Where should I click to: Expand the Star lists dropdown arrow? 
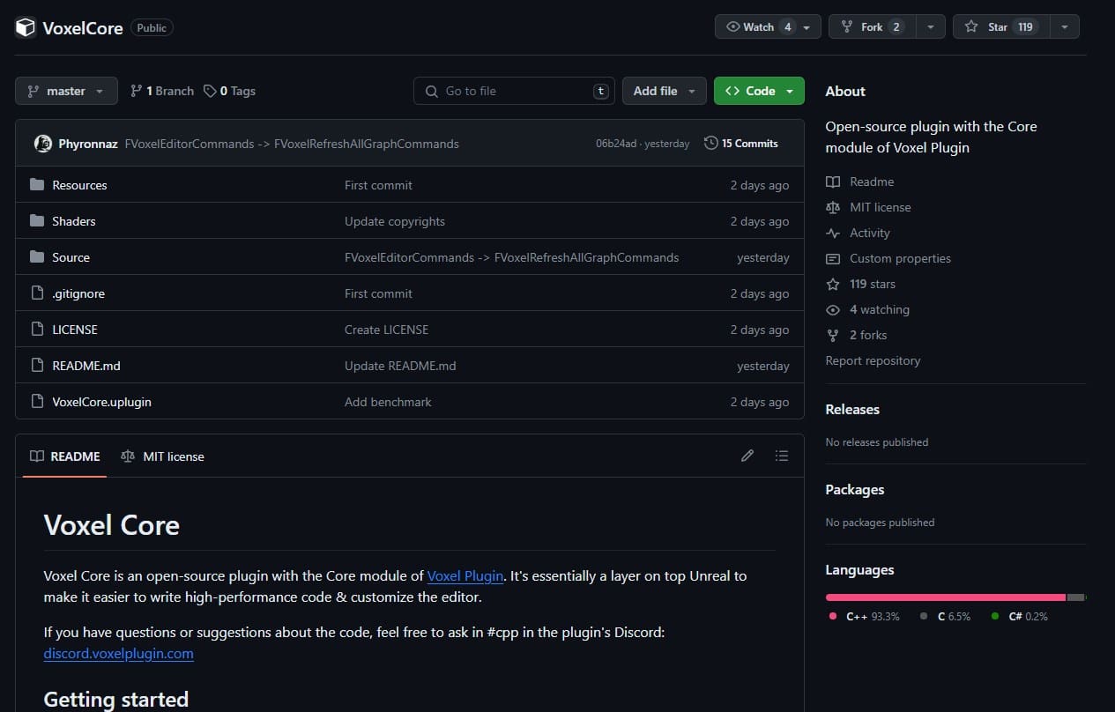click(x=1064, y=27)
